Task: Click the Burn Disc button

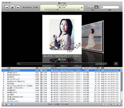Action: (x=108, y=104)
